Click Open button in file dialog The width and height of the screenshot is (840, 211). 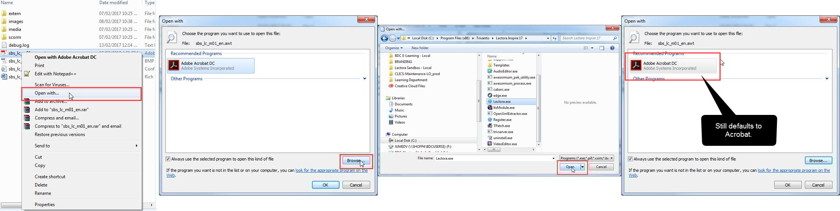(570, 167)
